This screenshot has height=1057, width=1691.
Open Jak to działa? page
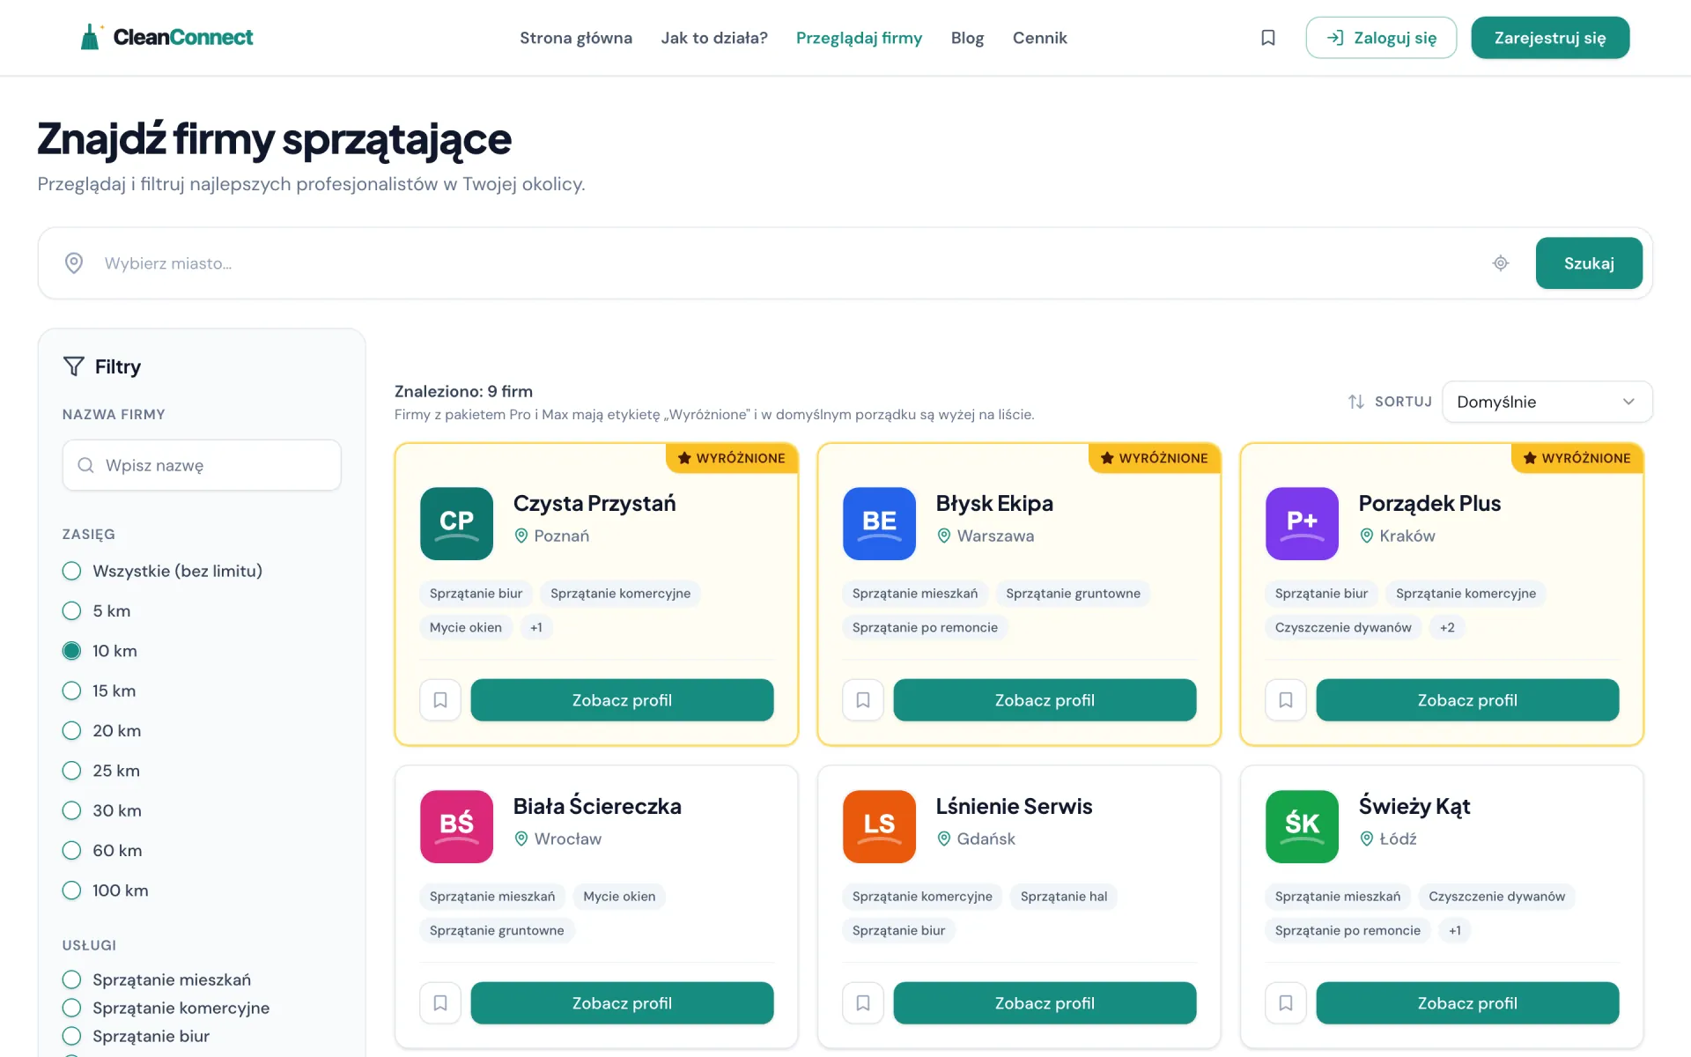[714, 38]
